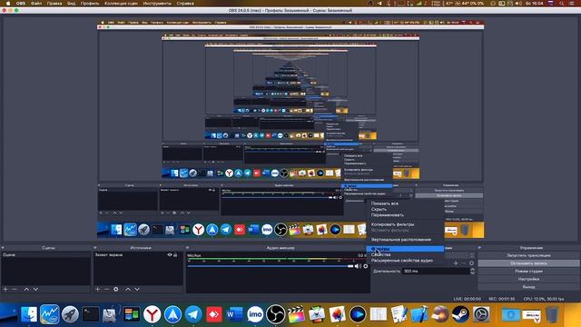Increase transition duration with the up arrow

[x=472, y=270]
